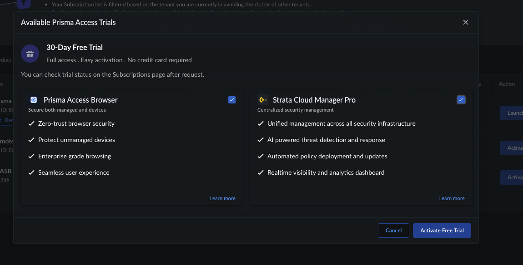Click the Strata Cloud Manager Pro logo icon
523x265 pixels.
pos(262,100)
